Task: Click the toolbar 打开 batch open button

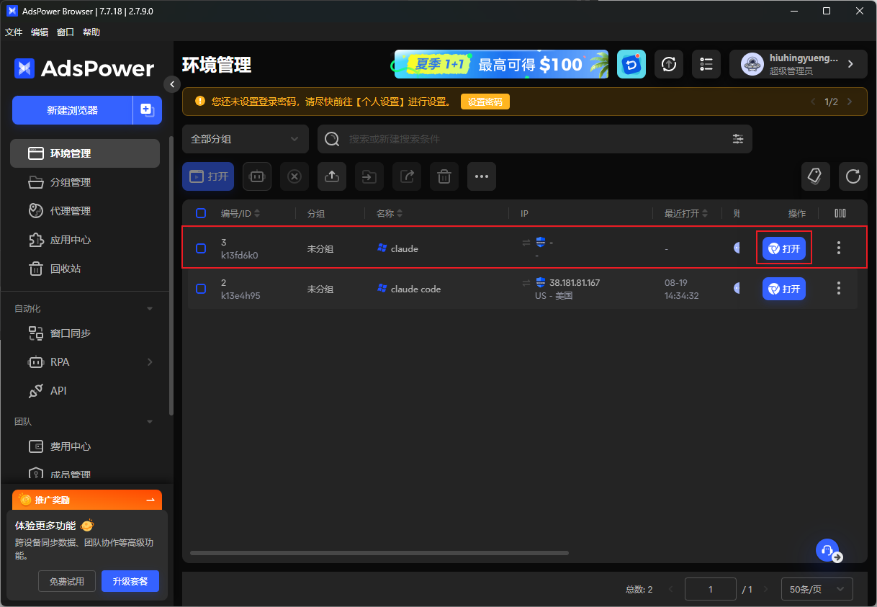Action: click(x=208, y=176)
